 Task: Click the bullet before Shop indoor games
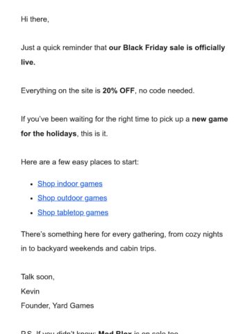31,184
